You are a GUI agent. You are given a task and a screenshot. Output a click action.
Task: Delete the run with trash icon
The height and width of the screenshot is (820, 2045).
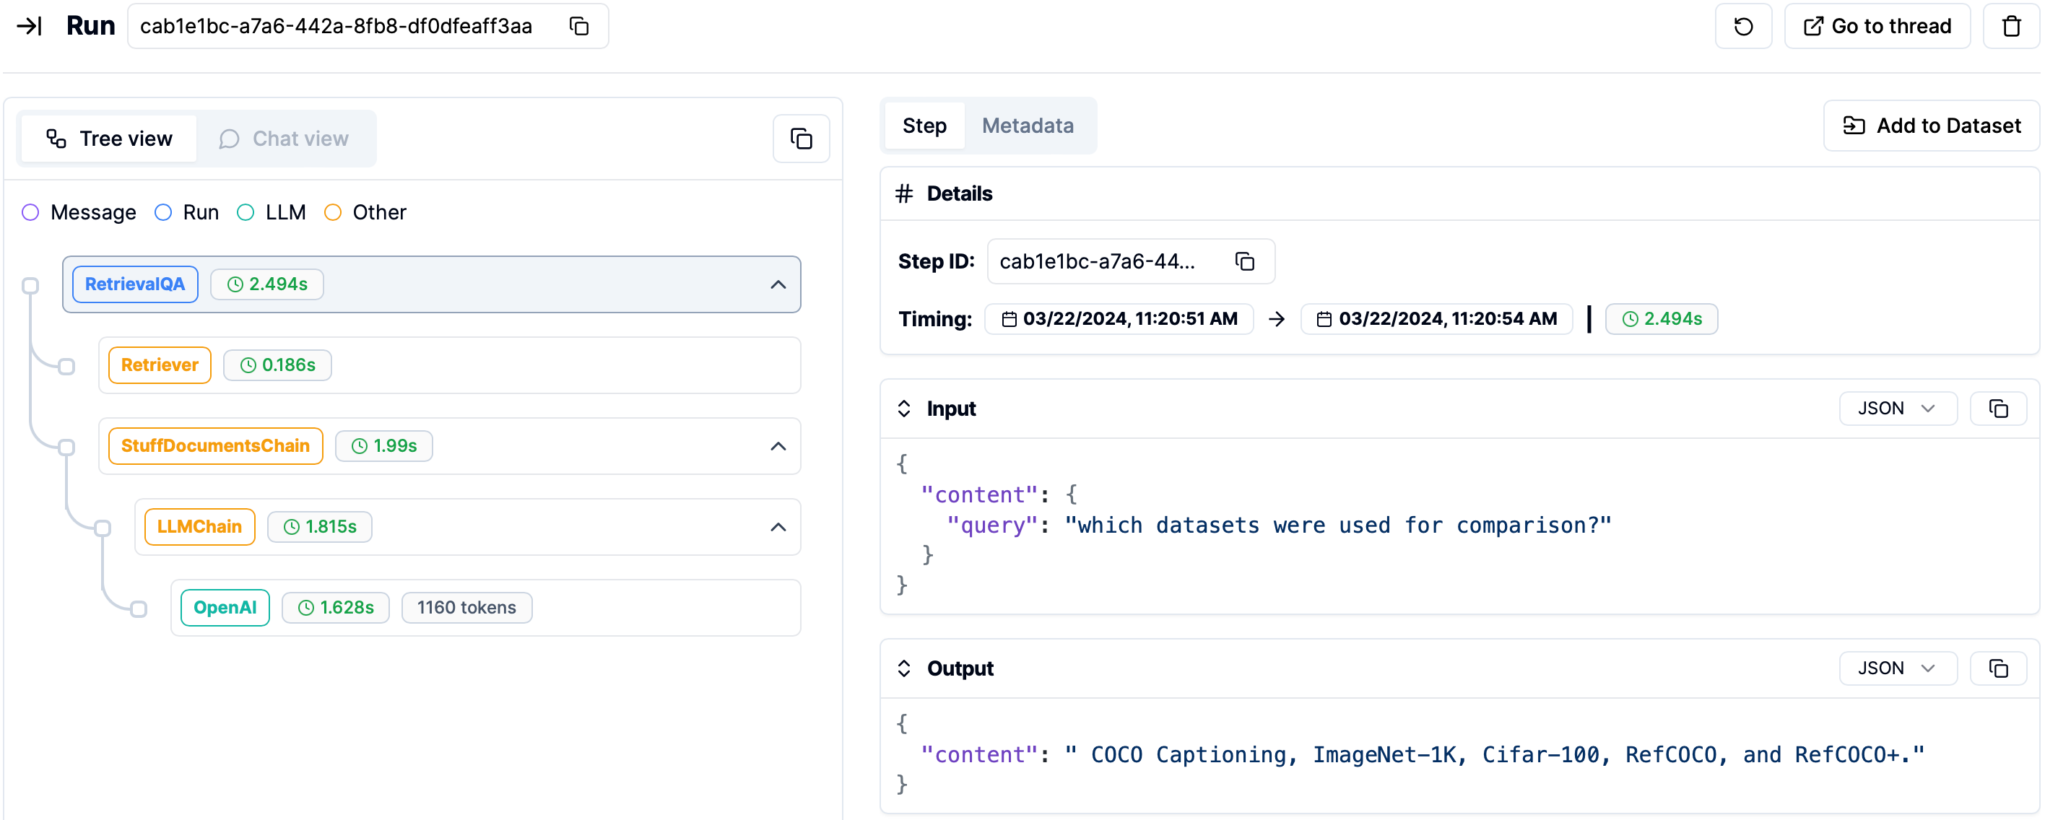pos(2011,26)
